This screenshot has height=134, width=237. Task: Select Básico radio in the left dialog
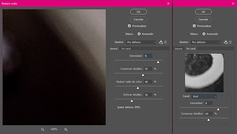[123, 34]
